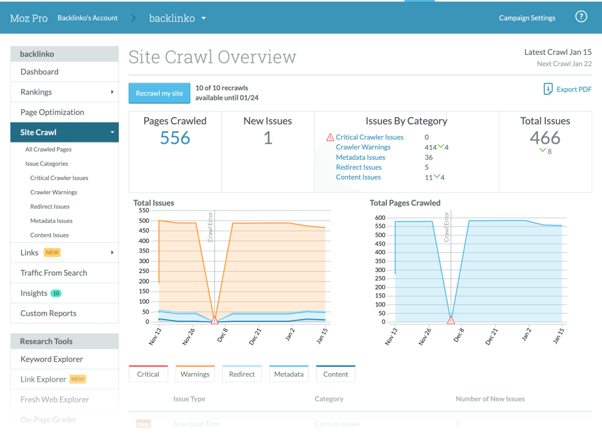The width and height of the screenshot is (602, 447).
Task: Click the Recrawl my site button
Action: point(160,93)
